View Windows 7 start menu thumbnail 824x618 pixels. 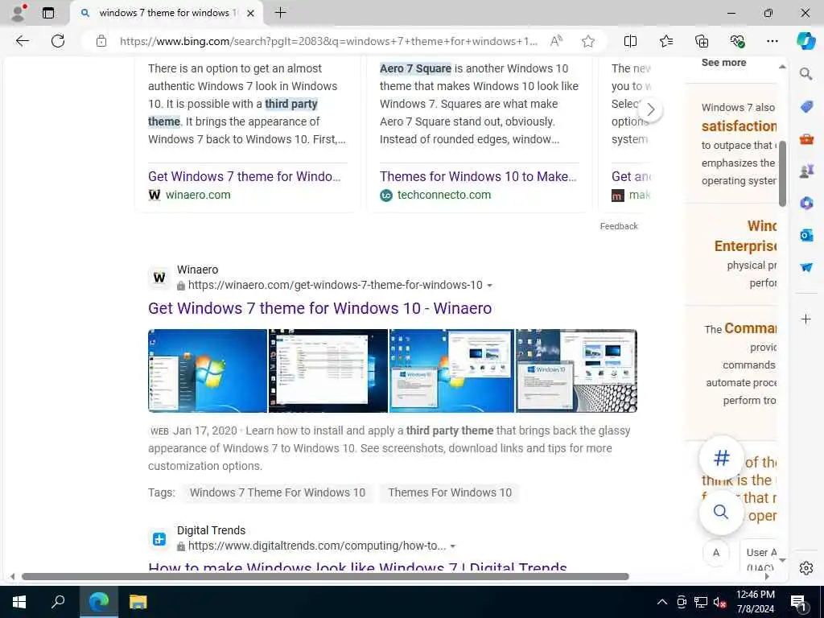208,370
